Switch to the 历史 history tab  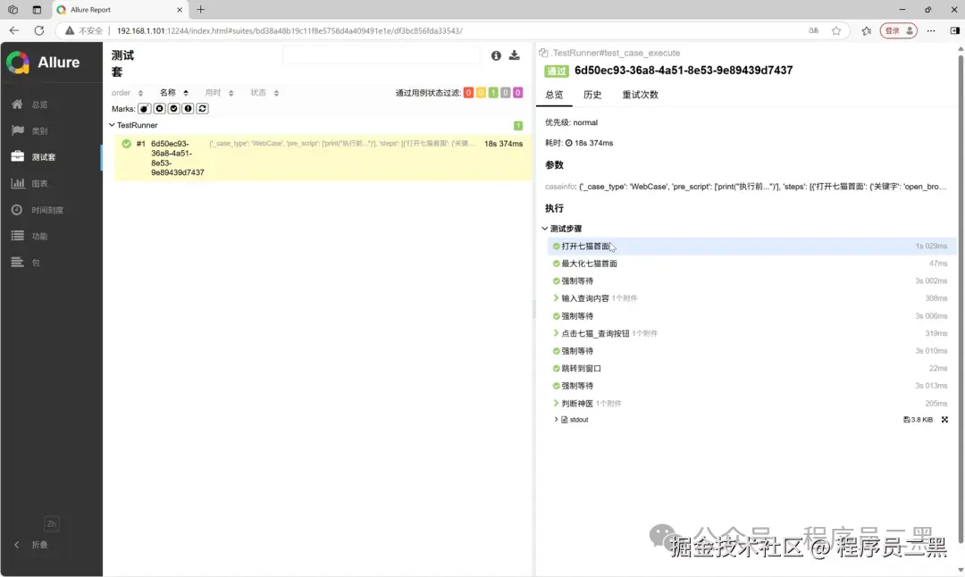coord(592,95)
